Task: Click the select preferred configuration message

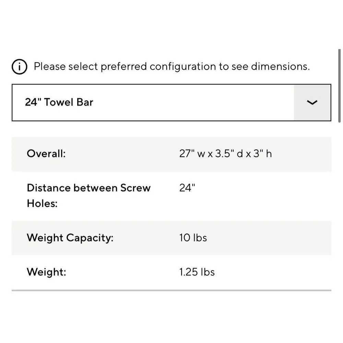Action: 172,67
